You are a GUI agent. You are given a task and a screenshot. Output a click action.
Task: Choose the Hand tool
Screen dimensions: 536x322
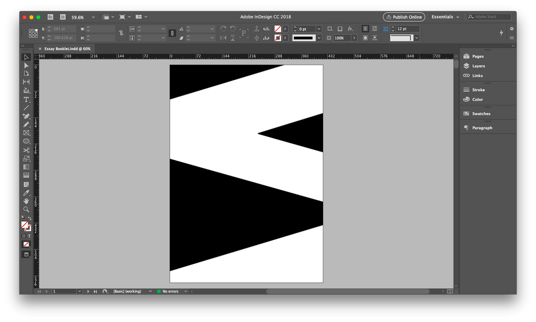(x=26, y=201)
